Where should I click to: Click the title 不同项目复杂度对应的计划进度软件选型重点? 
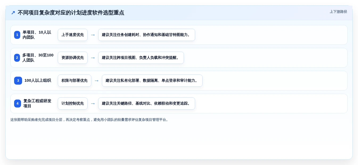[x=71, y=13]
